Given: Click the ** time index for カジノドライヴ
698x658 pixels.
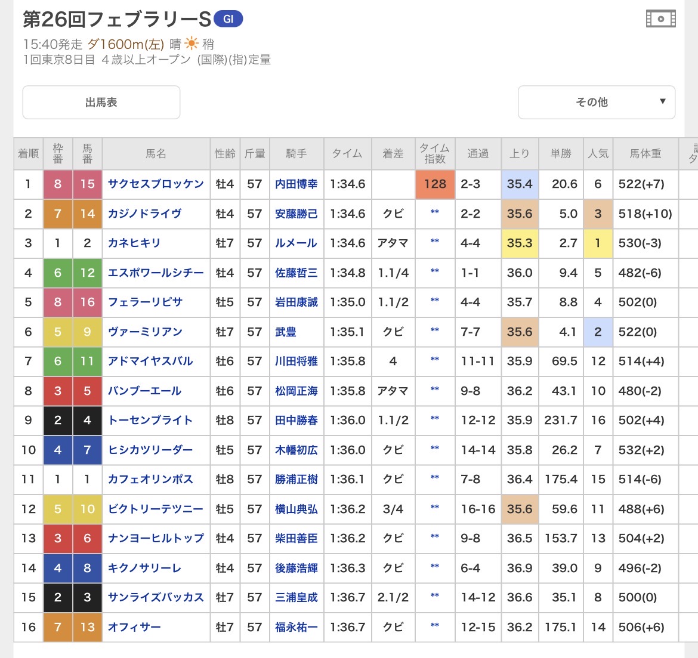Looking at the screenshot, I should tap(435, 213).
